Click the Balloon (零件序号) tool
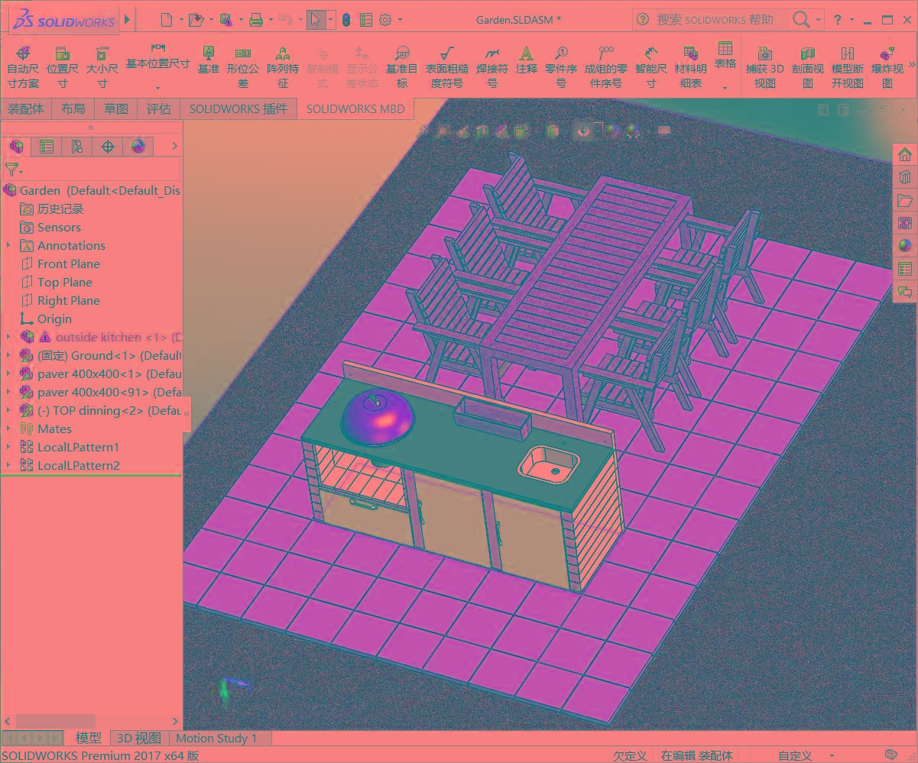The image size is (918, 763). (561, 67)
